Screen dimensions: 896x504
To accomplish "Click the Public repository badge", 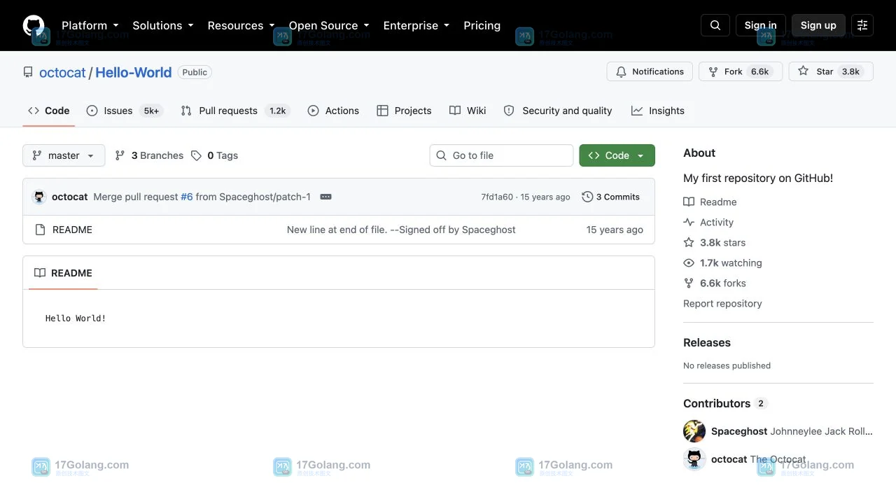I will click(x=195, y=72).
